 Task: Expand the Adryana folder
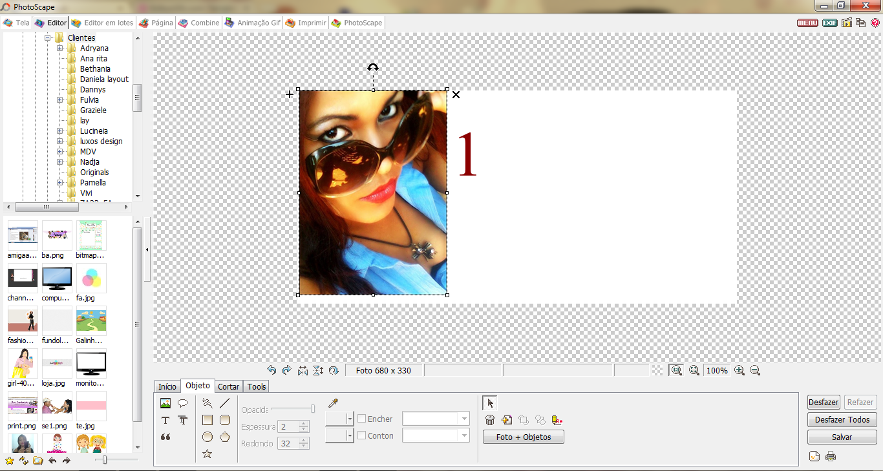(59, 48)
